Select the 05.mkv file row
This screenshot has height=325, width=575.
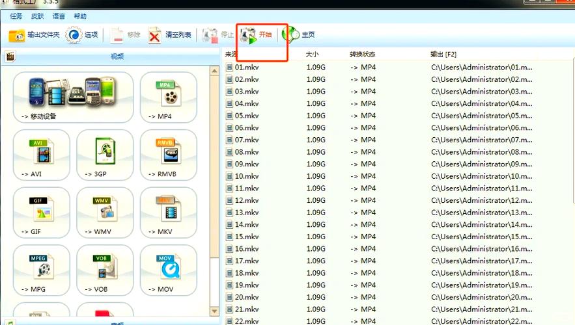point(247,116)
